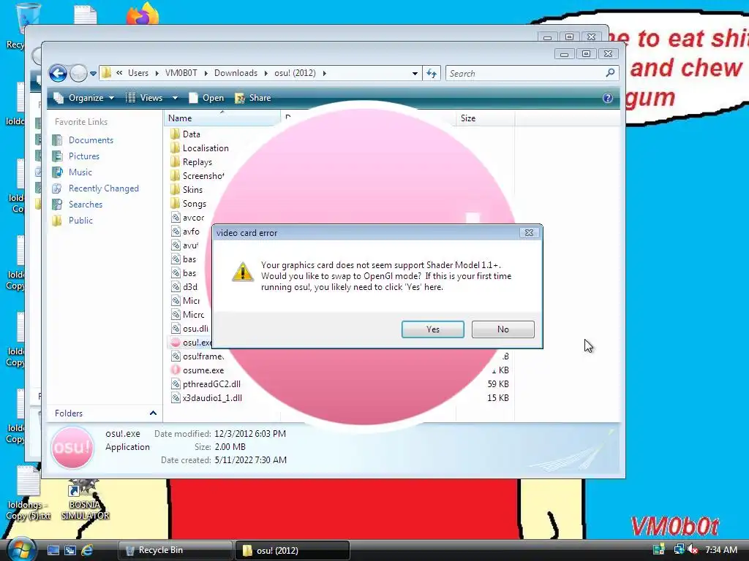Click osu! thumbnail in details pane
749x561 pixels.
(x=72, y=447)
